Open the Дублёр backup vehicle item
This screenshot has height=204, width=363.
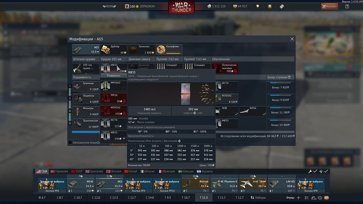click(x=114, y=49)
